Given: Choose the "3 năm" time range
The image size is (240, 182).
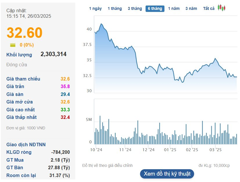Looking at the screenshot, I should tap(191, 9).
